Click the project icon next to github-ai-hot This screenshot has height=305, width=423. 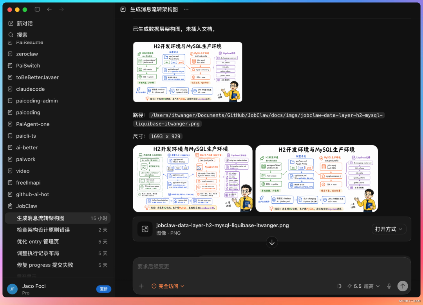pyautogui.click(x=10, y=194)
